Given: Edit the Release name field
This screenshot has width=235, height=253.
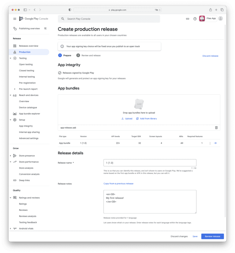Looking at the screenshot, I should (x=150, y=163).
